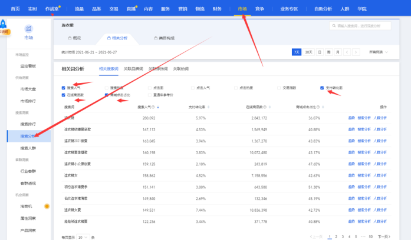Viewport: 411px width, 240px height.
Task: Uncheck the 在线商品数 checkbox
Action: tap(64, 95)
